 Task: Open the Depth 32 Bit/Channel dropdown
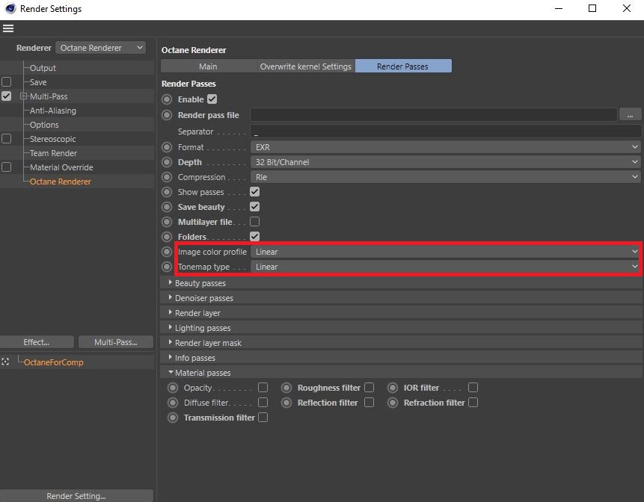(x=446, y=162)
